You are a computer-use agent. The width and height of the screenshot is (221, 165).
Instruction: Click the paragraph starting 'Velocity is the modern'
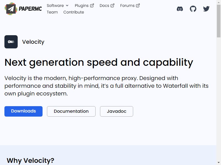click(106, 86)
